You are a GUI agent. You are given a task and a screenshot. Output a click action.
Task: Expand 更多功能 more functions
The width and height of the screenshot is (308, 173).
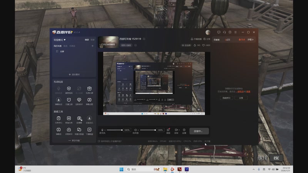point(74,140)
